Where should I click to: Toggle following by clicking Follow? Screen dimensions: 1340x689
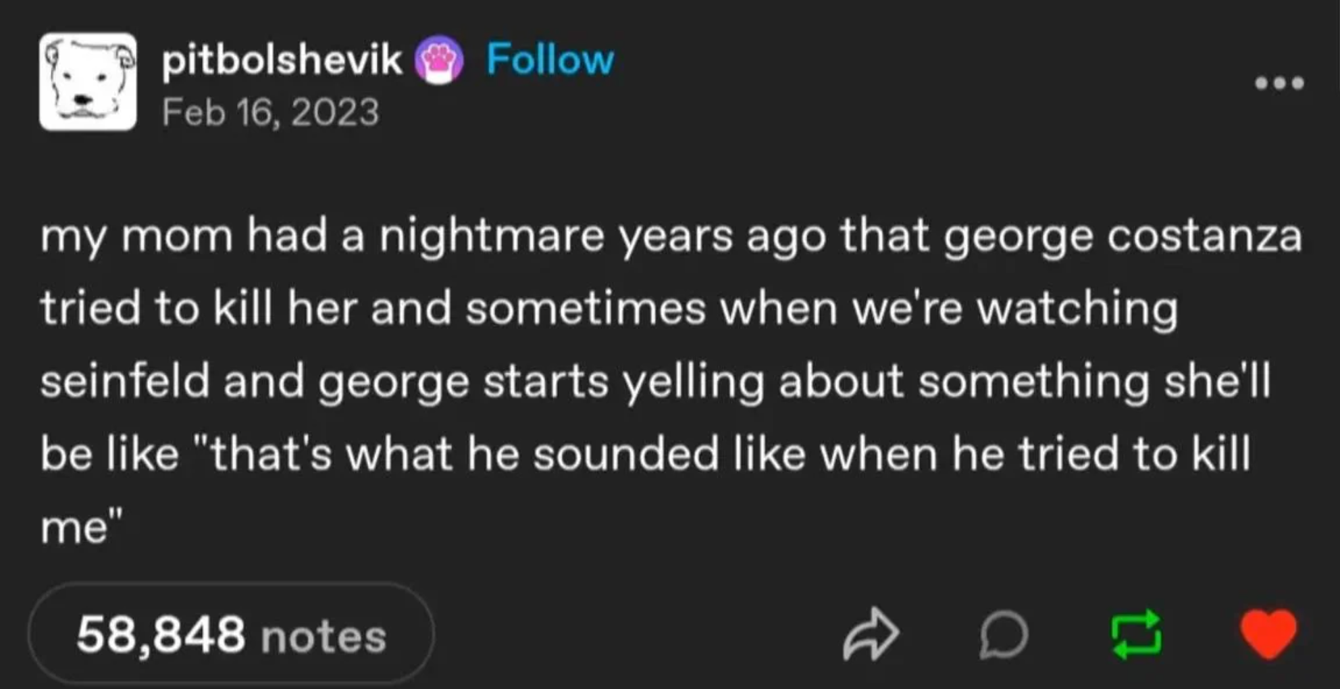[552, 59]
